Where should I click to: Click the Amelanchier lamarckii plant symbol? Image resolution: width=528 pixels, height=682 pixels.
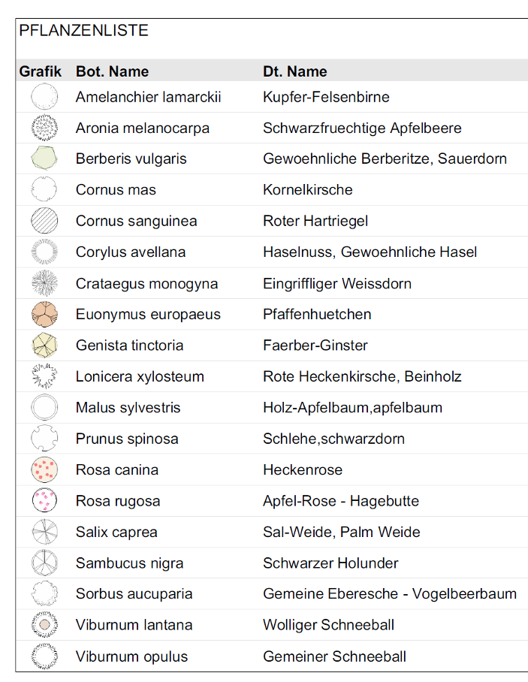click(x=44, y=97)
